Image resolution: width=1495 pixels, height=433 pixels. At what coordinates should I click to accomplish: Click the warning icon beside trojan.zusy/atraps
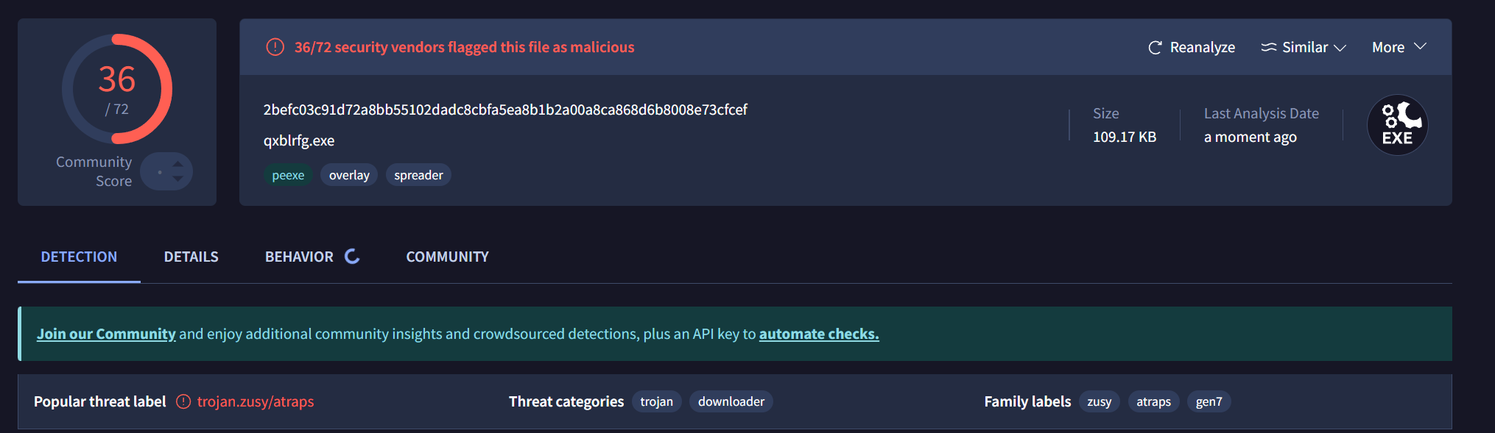click(x=183, y=401)
